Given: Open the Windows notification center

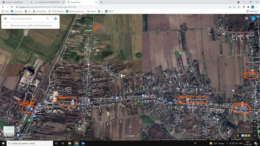Looking at the screenshot, I should coord(256,143).
